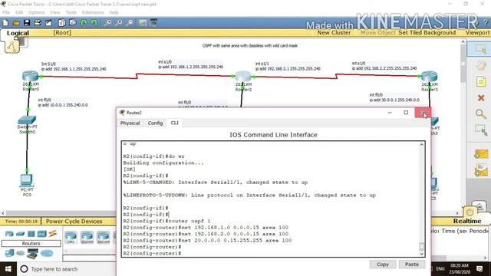Pick the 2621XM router model
This screenshot has width=491, height=276.
103,237
